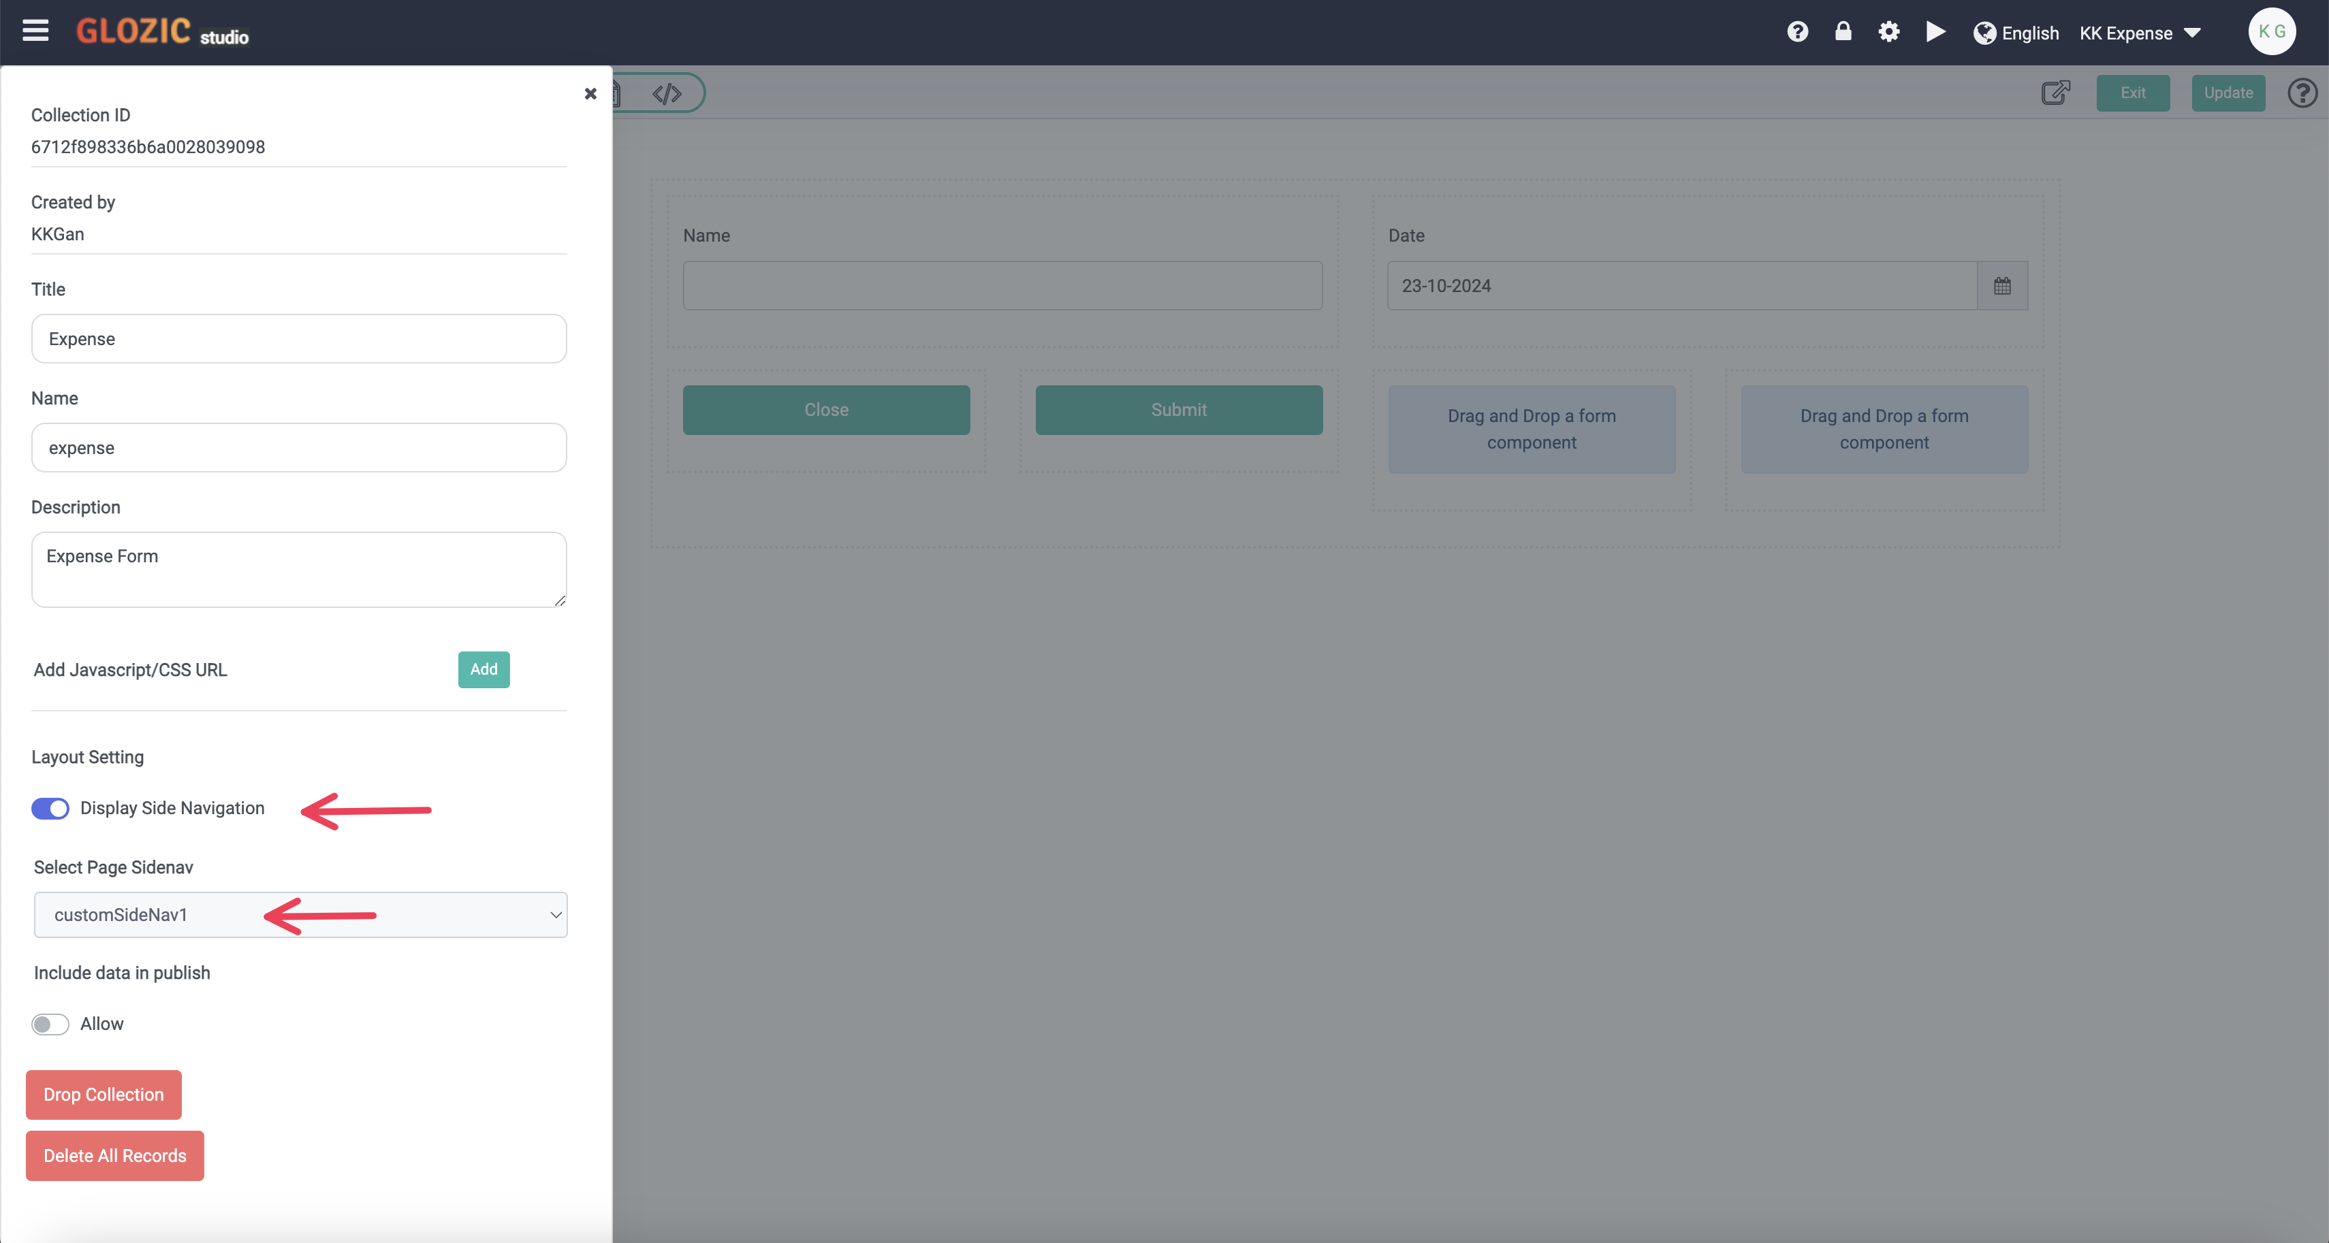Screen dimensions: 2329x1243
Task: Click into the Description textarea
Action: click(x=298, y=570)
